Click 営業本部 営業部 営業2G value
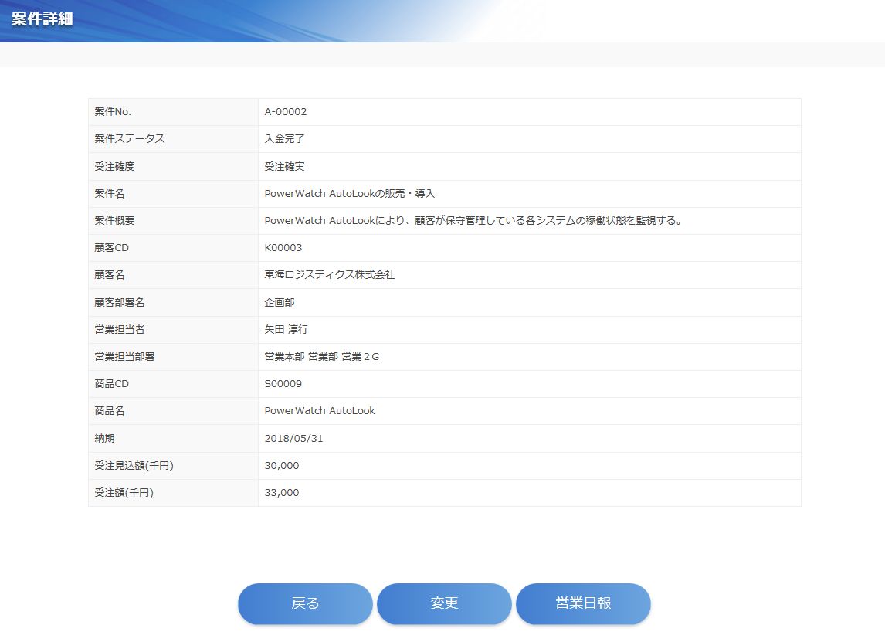The width and height of the screenshot is (885, 642). (322, 357)
